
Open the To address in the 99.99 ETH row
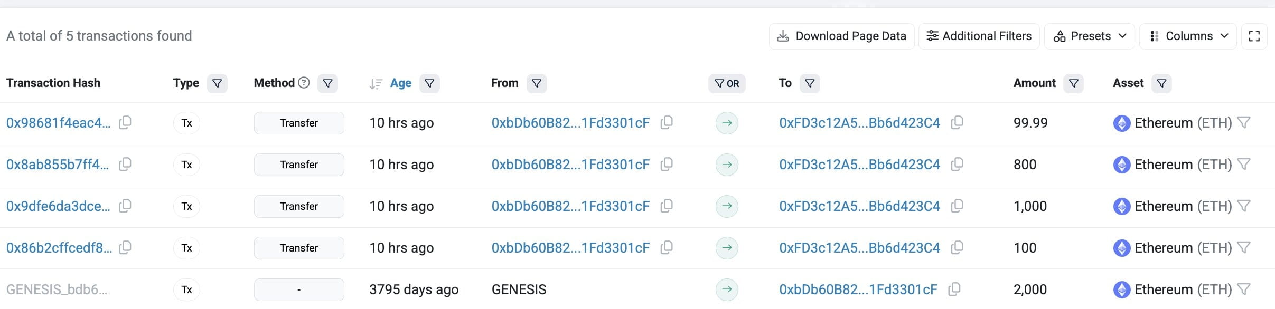859,123
